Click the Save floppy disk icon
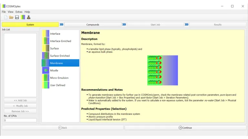Image resolution: width=248 pixels, height=139 pixels. pos(17,17)
